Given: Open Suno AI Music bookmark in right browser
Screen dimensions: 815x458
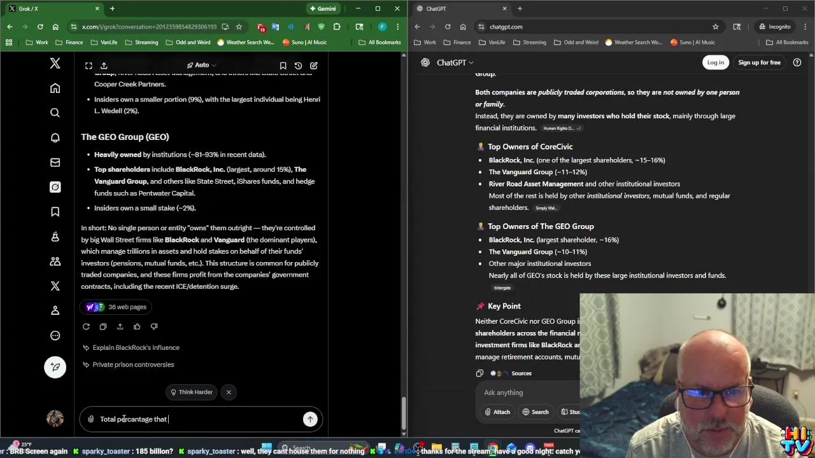Looking at the screenshot, I should pyautogui.click(x=691, y=42).
